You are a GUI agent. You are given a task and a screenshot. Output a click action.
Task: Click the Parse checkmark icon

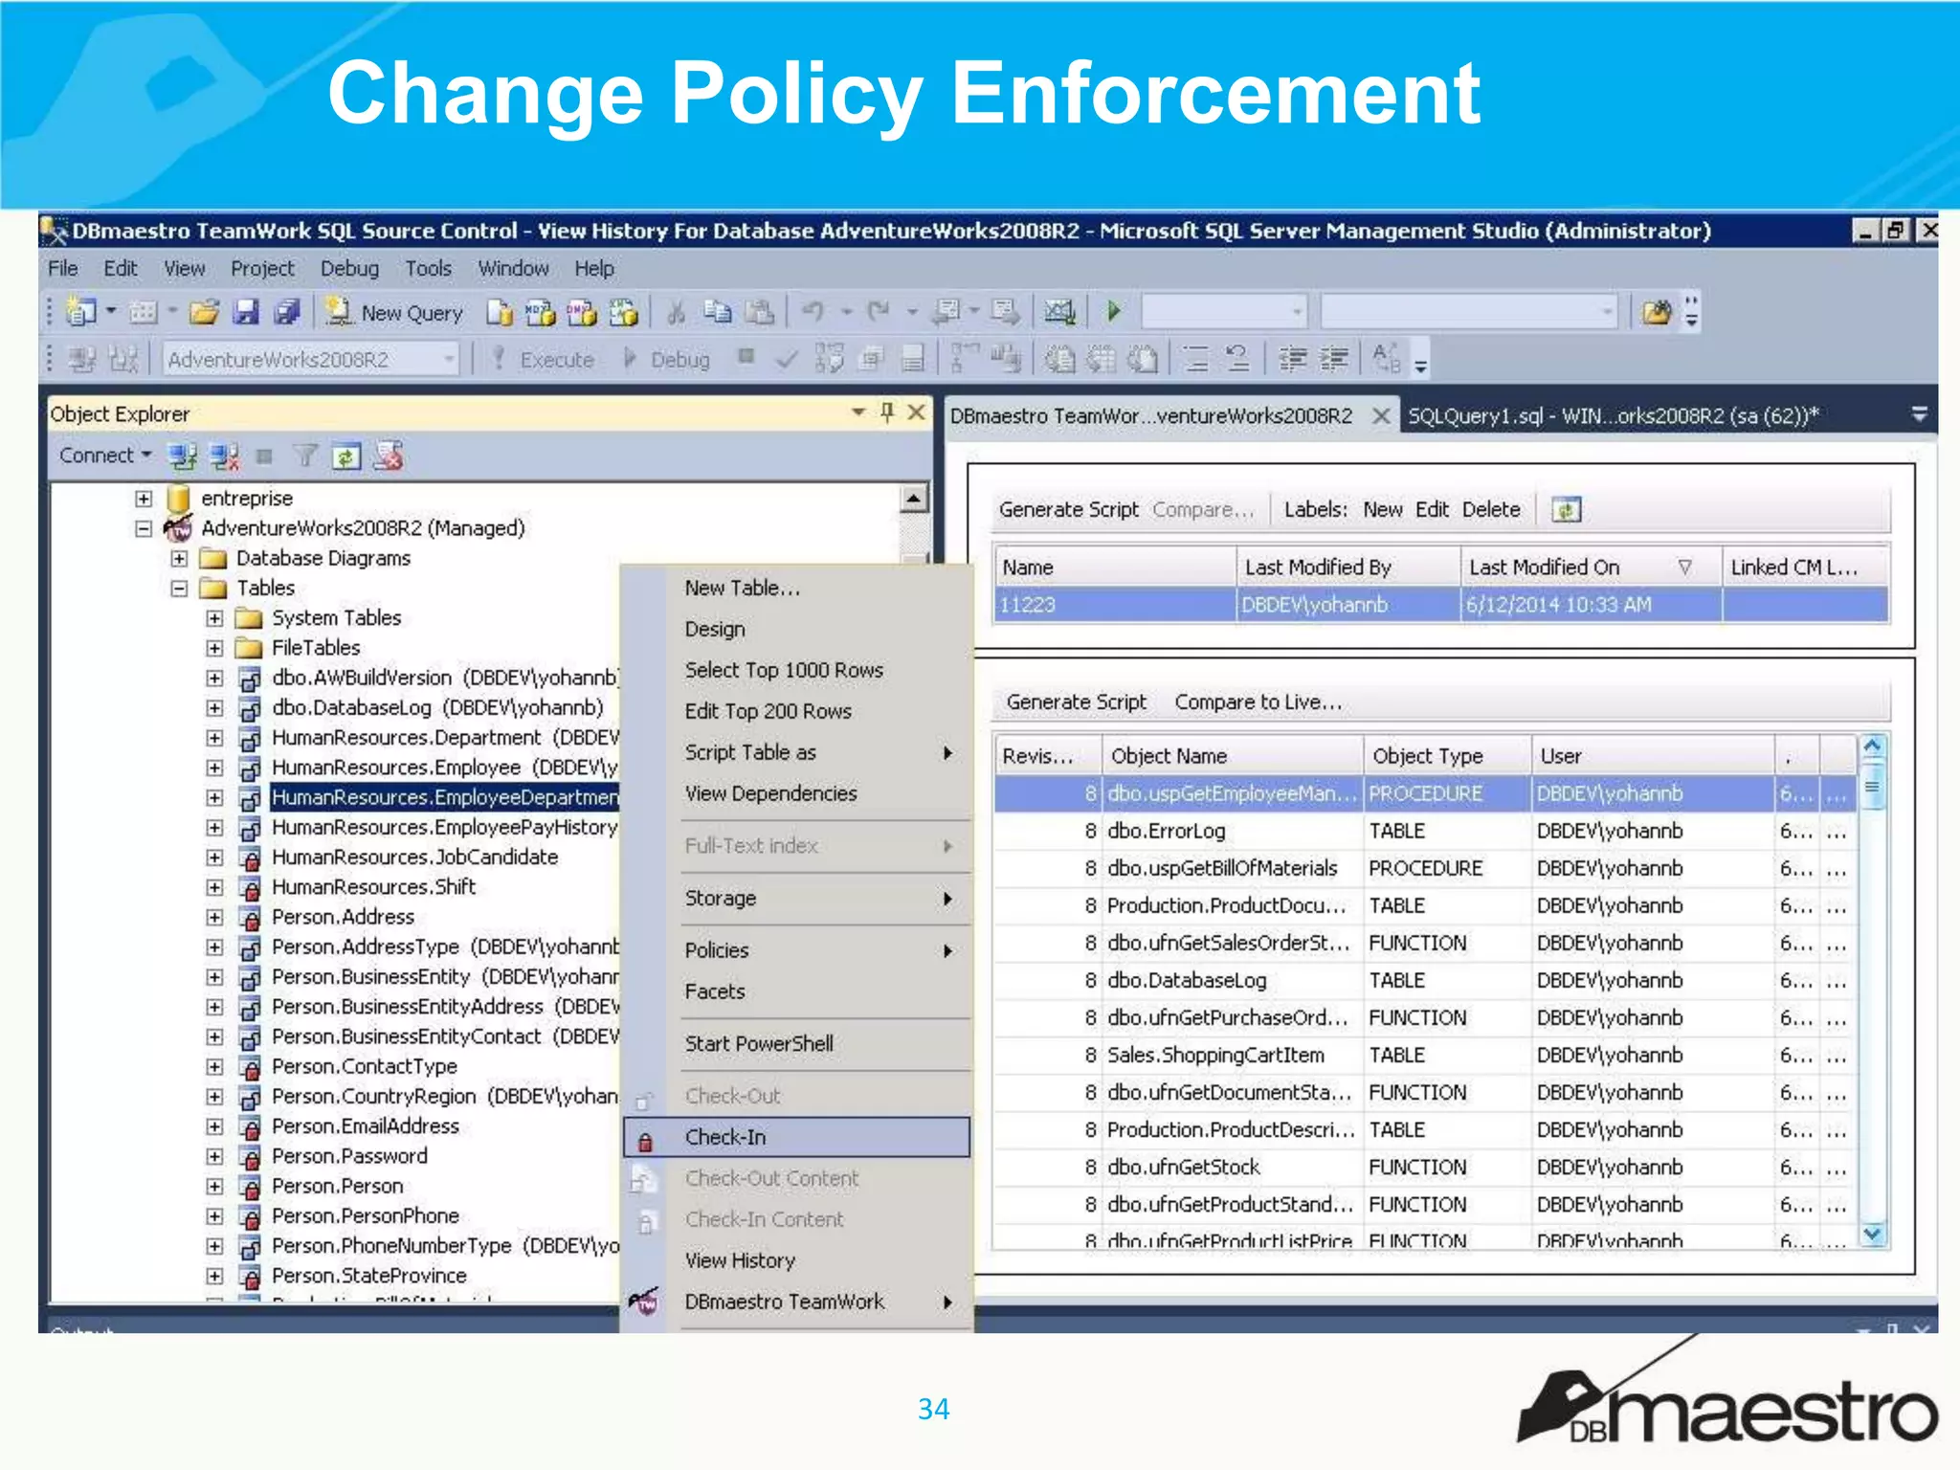point(787,360)
